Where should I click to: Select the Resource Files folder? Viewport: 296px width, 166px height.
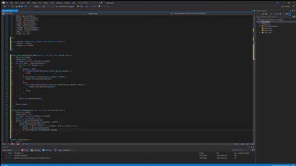[x=268, y=30]
